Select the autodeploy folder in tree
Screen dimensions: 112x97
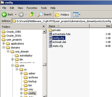click(26, 55)
